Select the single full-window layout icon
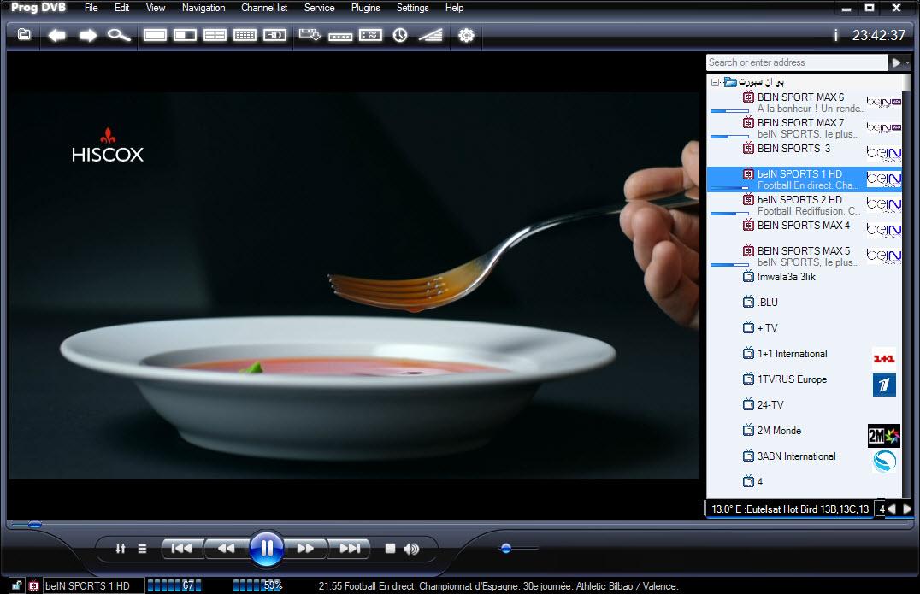The height and width of the screenshot is (594, 920). click(x=155, y=35)
